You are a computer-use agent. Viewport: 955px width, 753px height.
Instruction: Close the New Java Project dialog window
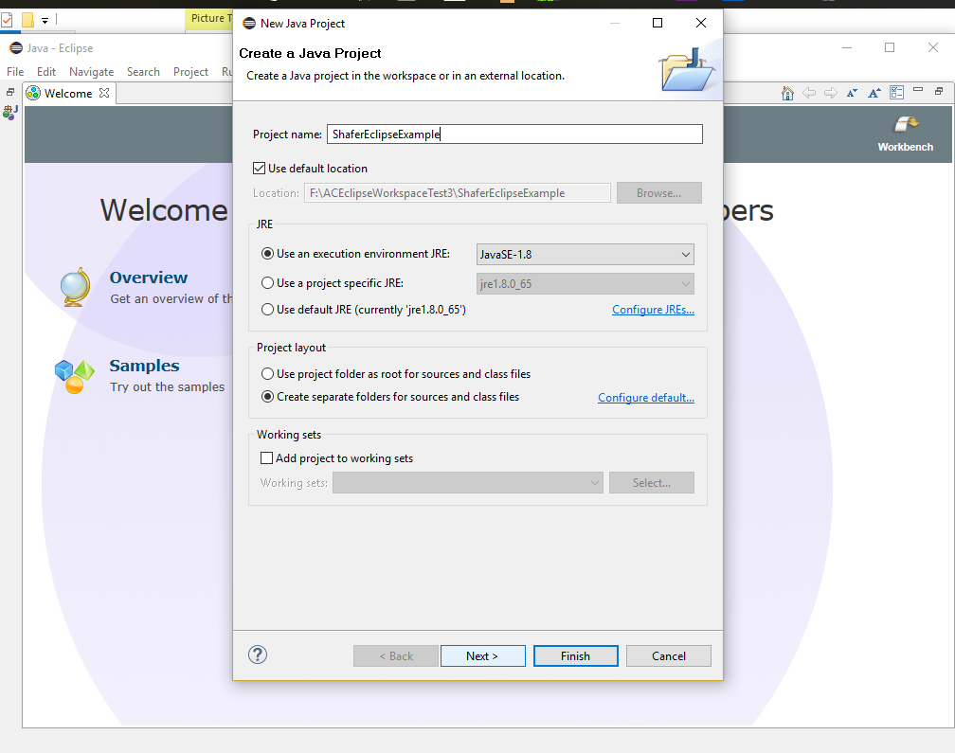pyautogui.click(x=701, y=23)
